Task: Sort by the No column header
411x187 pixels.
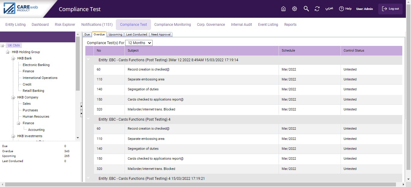Action: click(109, 50)
